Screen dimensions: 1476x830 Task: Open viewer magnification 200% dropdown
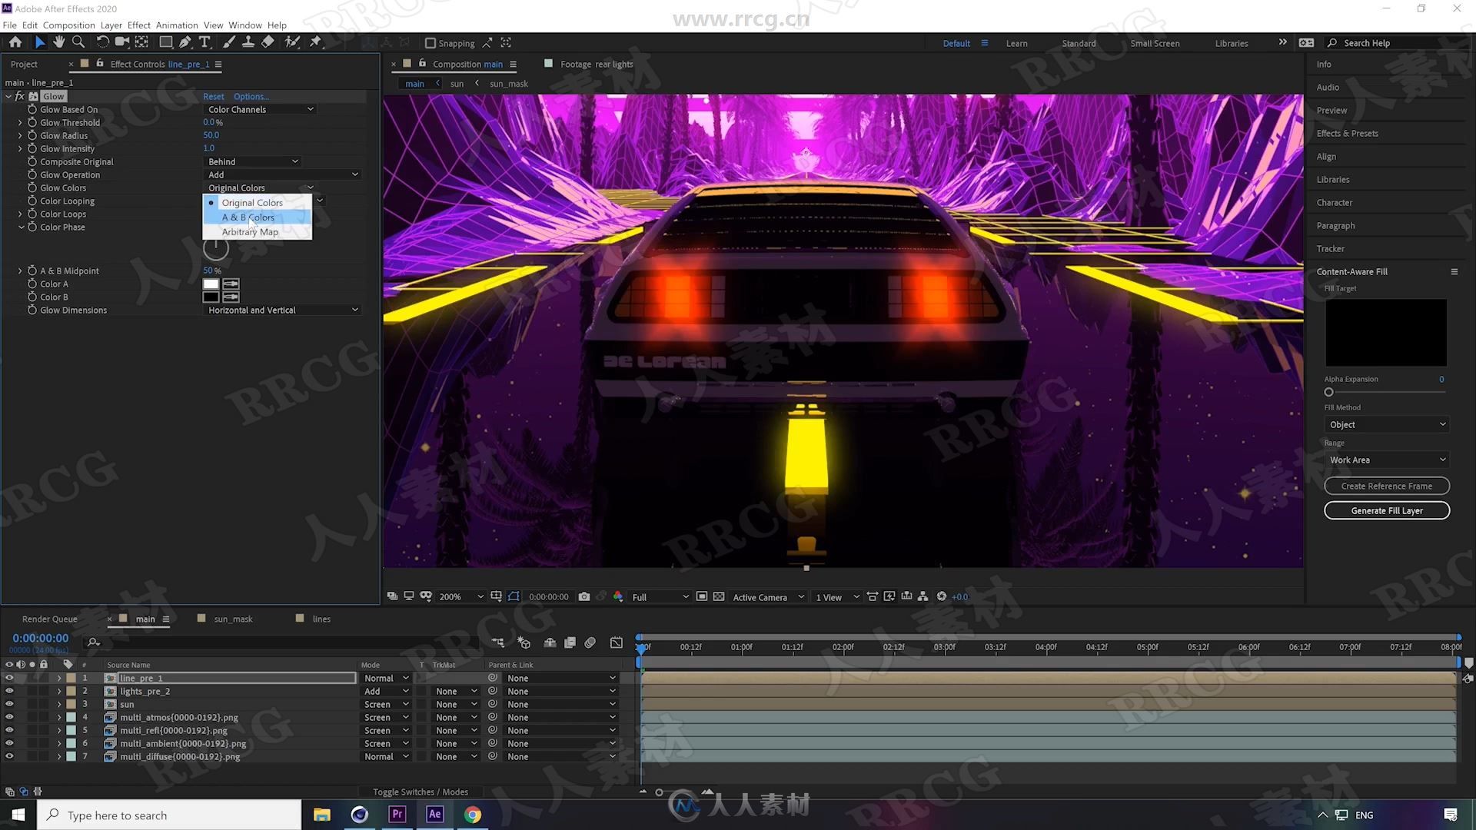pyautogui.click(x=461, y=597)
